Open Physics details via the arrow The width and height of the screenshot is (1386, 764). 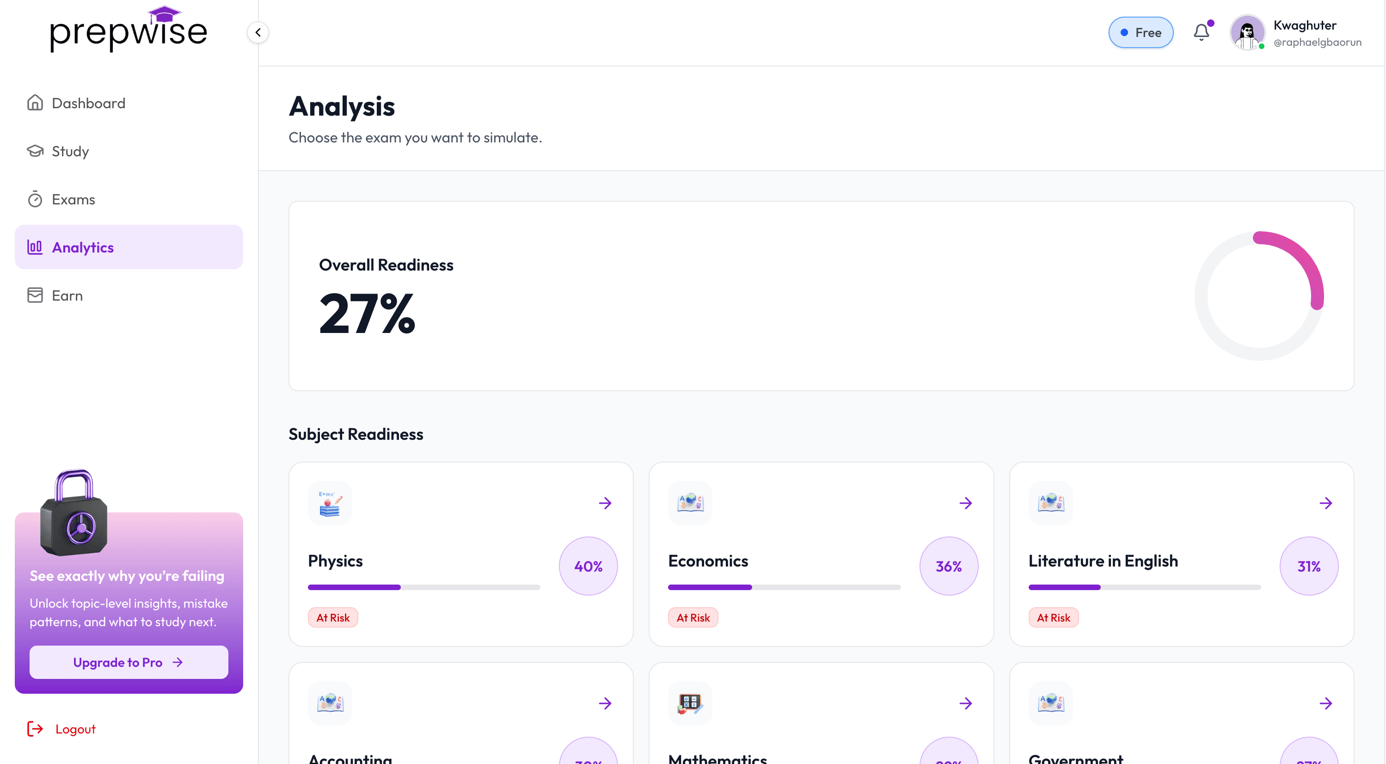(x=605, y=502)
